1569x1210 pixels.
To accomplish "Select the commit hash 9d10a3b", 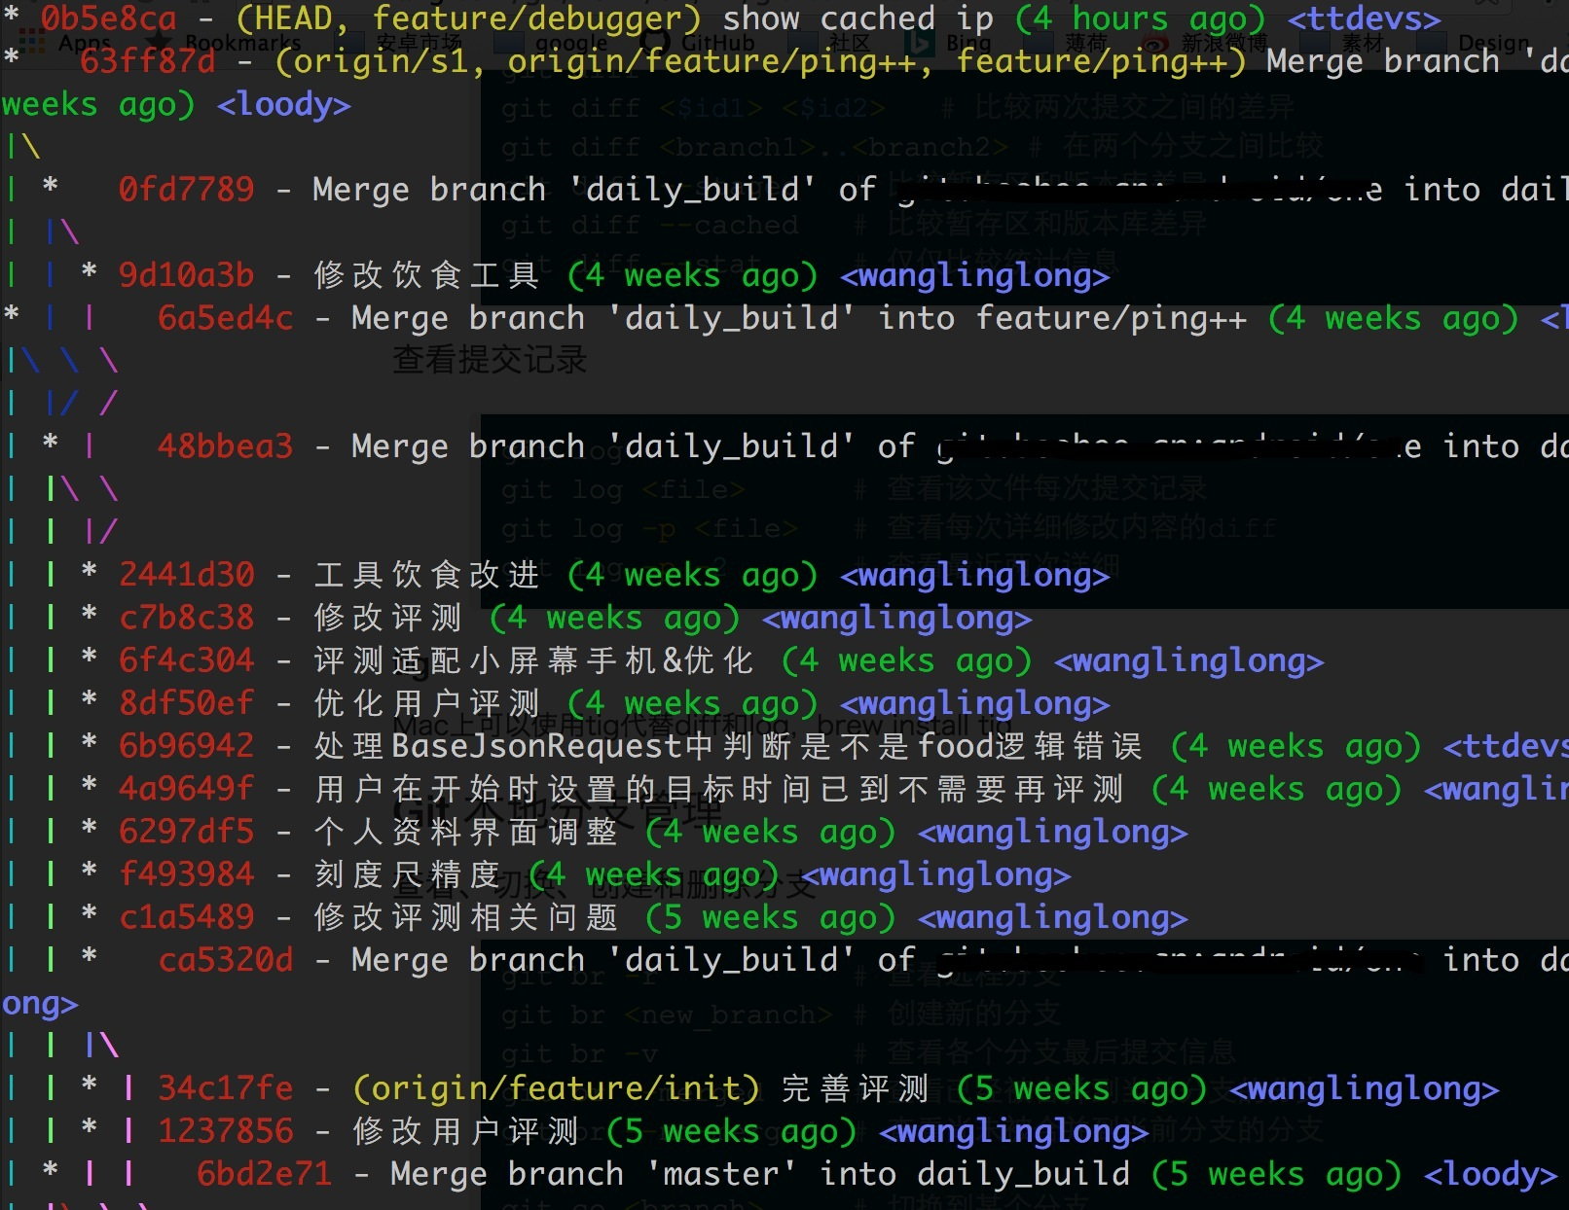I will pos(185,275).
